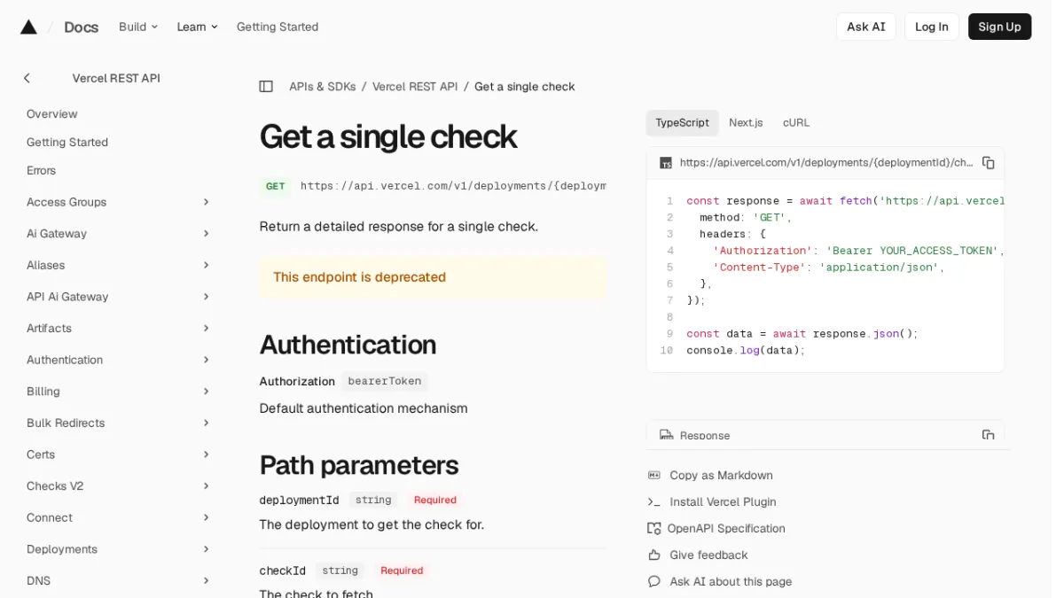Click Ask AI about this page

point(731,582)
